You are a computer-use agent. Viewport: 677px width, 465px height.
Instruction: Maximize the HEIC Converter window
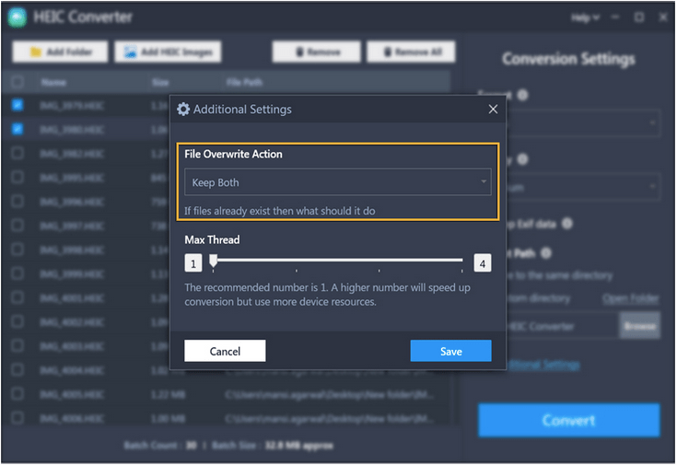[639, 17]
